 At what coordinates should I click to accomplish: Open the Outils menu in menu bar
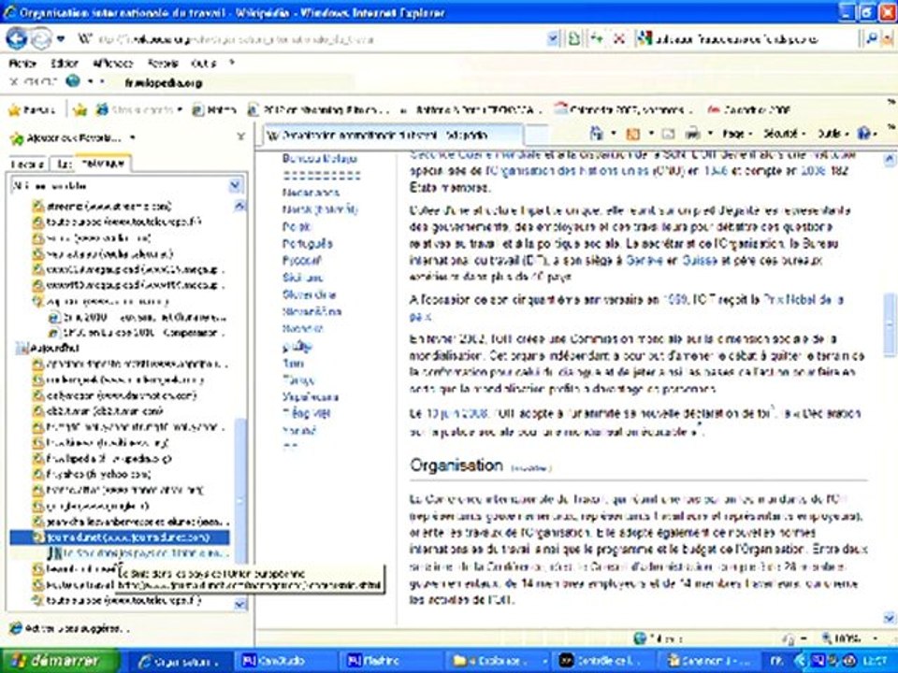click(x=203, y=64)
